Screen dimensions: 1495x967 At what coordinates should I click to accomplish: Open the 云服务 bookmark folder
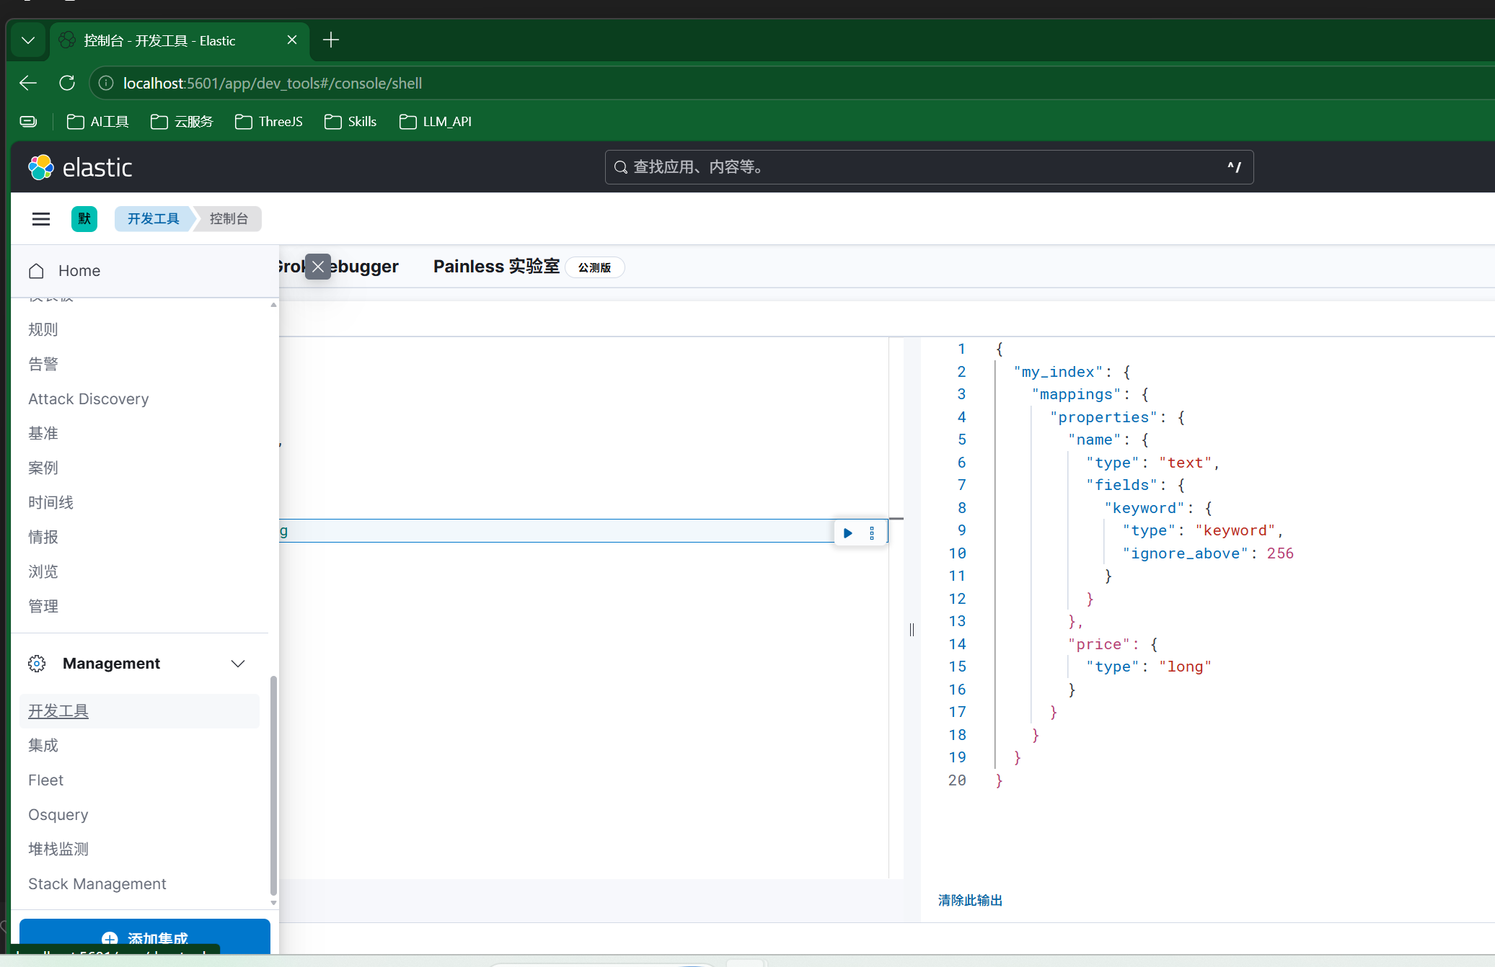[182, 122]
